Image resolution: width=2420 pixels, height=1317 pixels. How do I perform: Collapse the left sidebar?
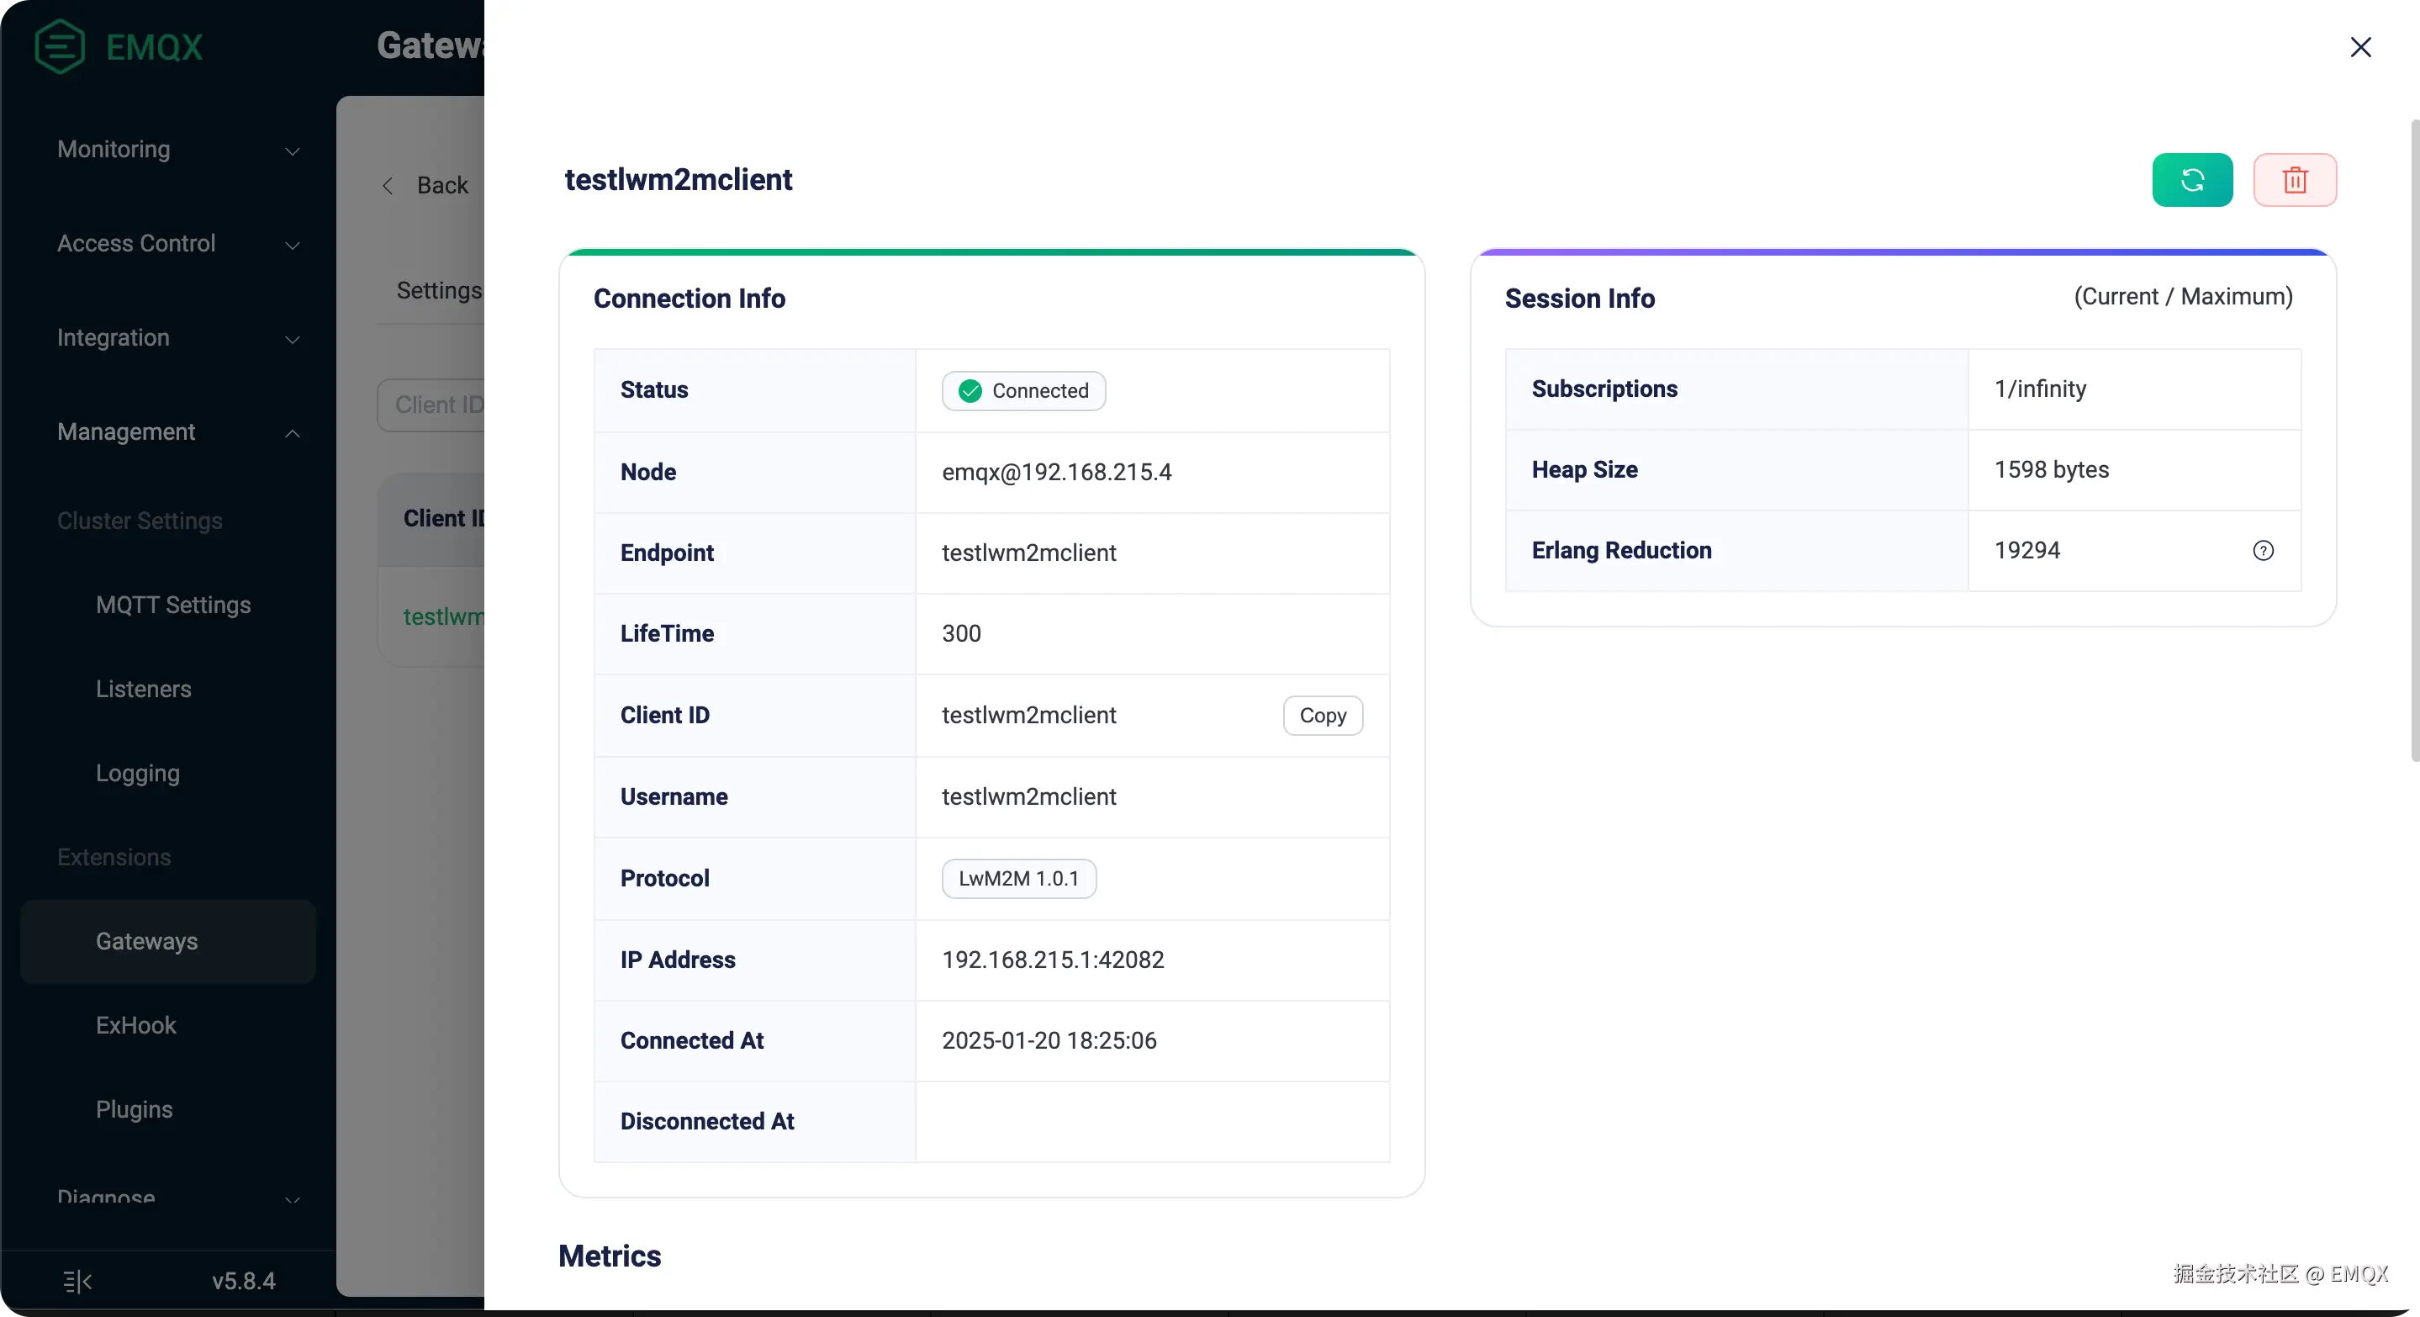77,1280
